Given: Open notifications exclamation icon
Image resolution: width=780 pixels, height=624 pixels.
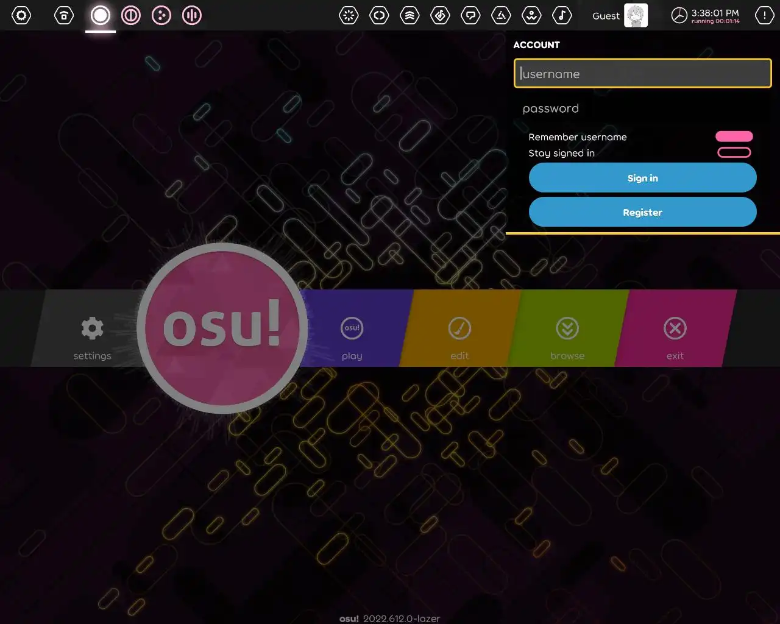Looking at the screenshot, I should pos(765,15).
